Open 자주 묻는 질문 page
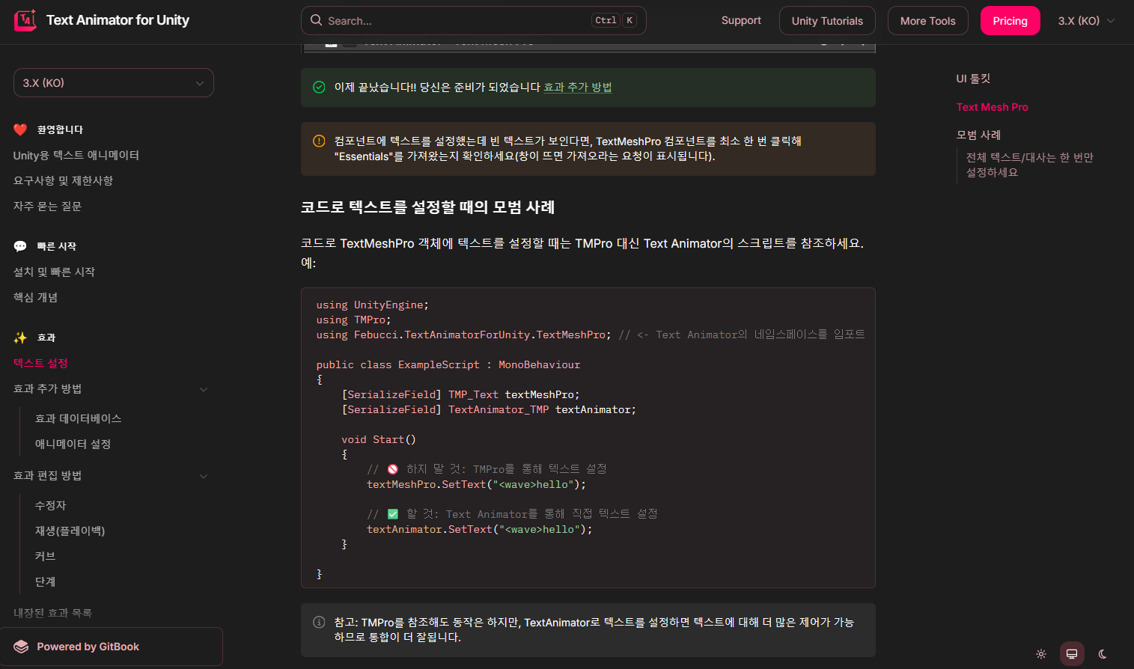 pos(48,206)
